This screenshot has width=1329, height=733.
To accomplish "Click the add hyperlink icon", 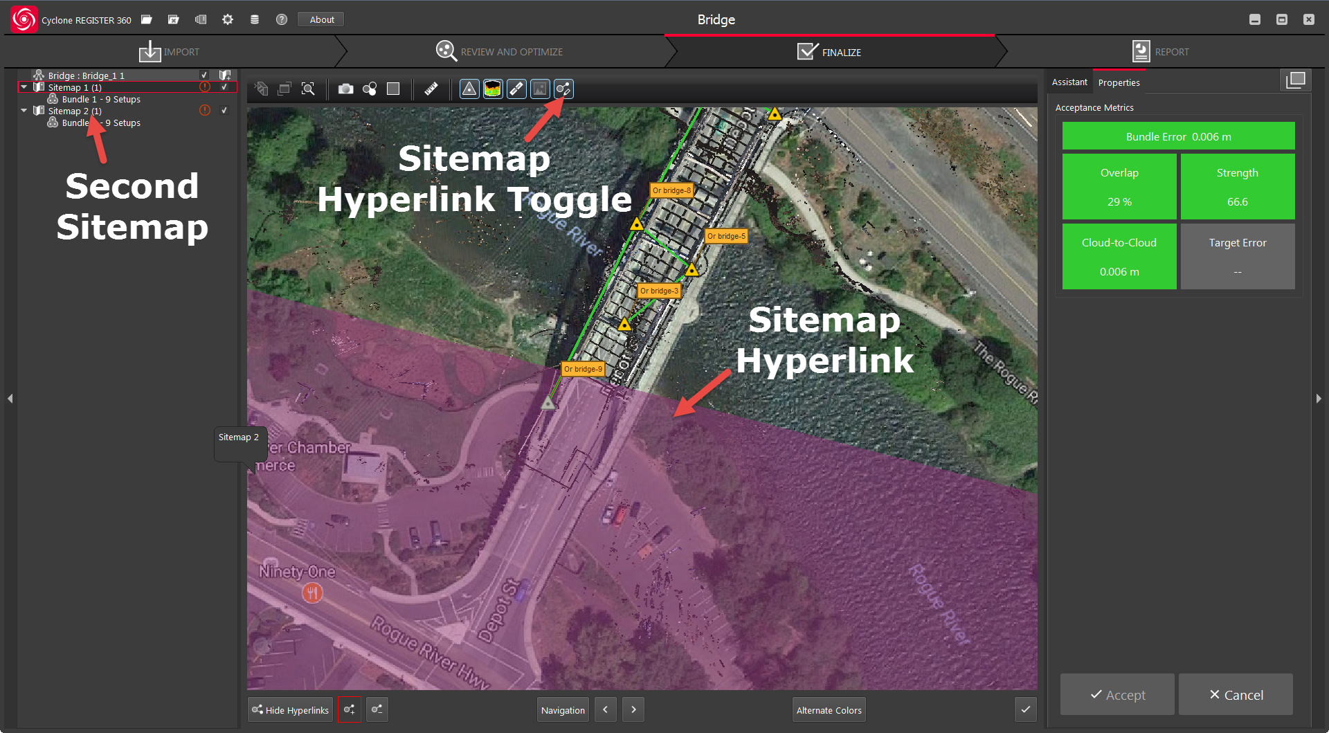I will (349, 709).
